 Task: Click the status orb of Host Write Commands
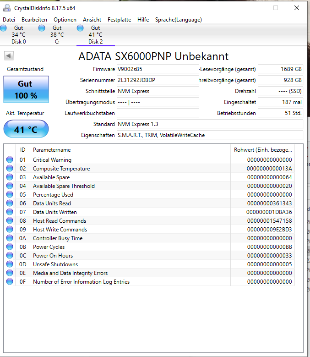click(x=10, y=229)
